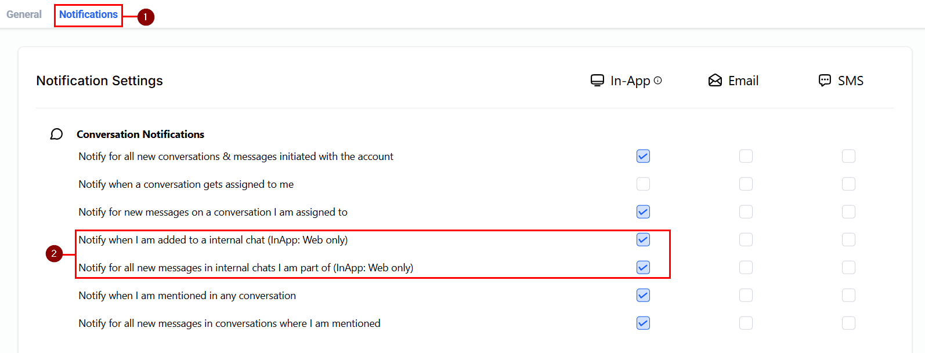925x353 pixels.
Task: Click the In-App monitor icon
Action: 597,81
